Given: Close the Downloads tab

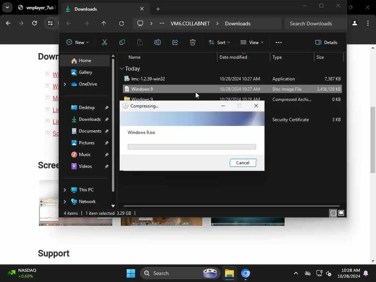Looking at the screenshot, I should [142, 9].
